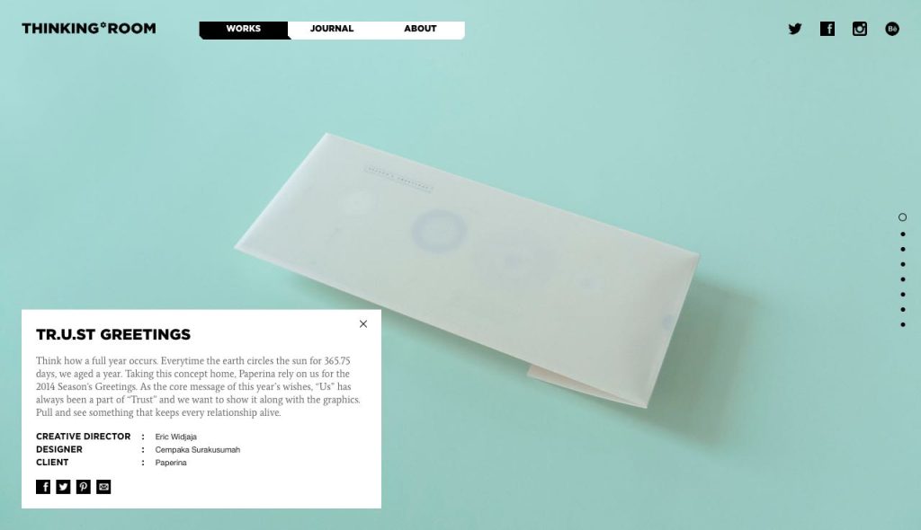Switch to the Works tab

[244, 30]
